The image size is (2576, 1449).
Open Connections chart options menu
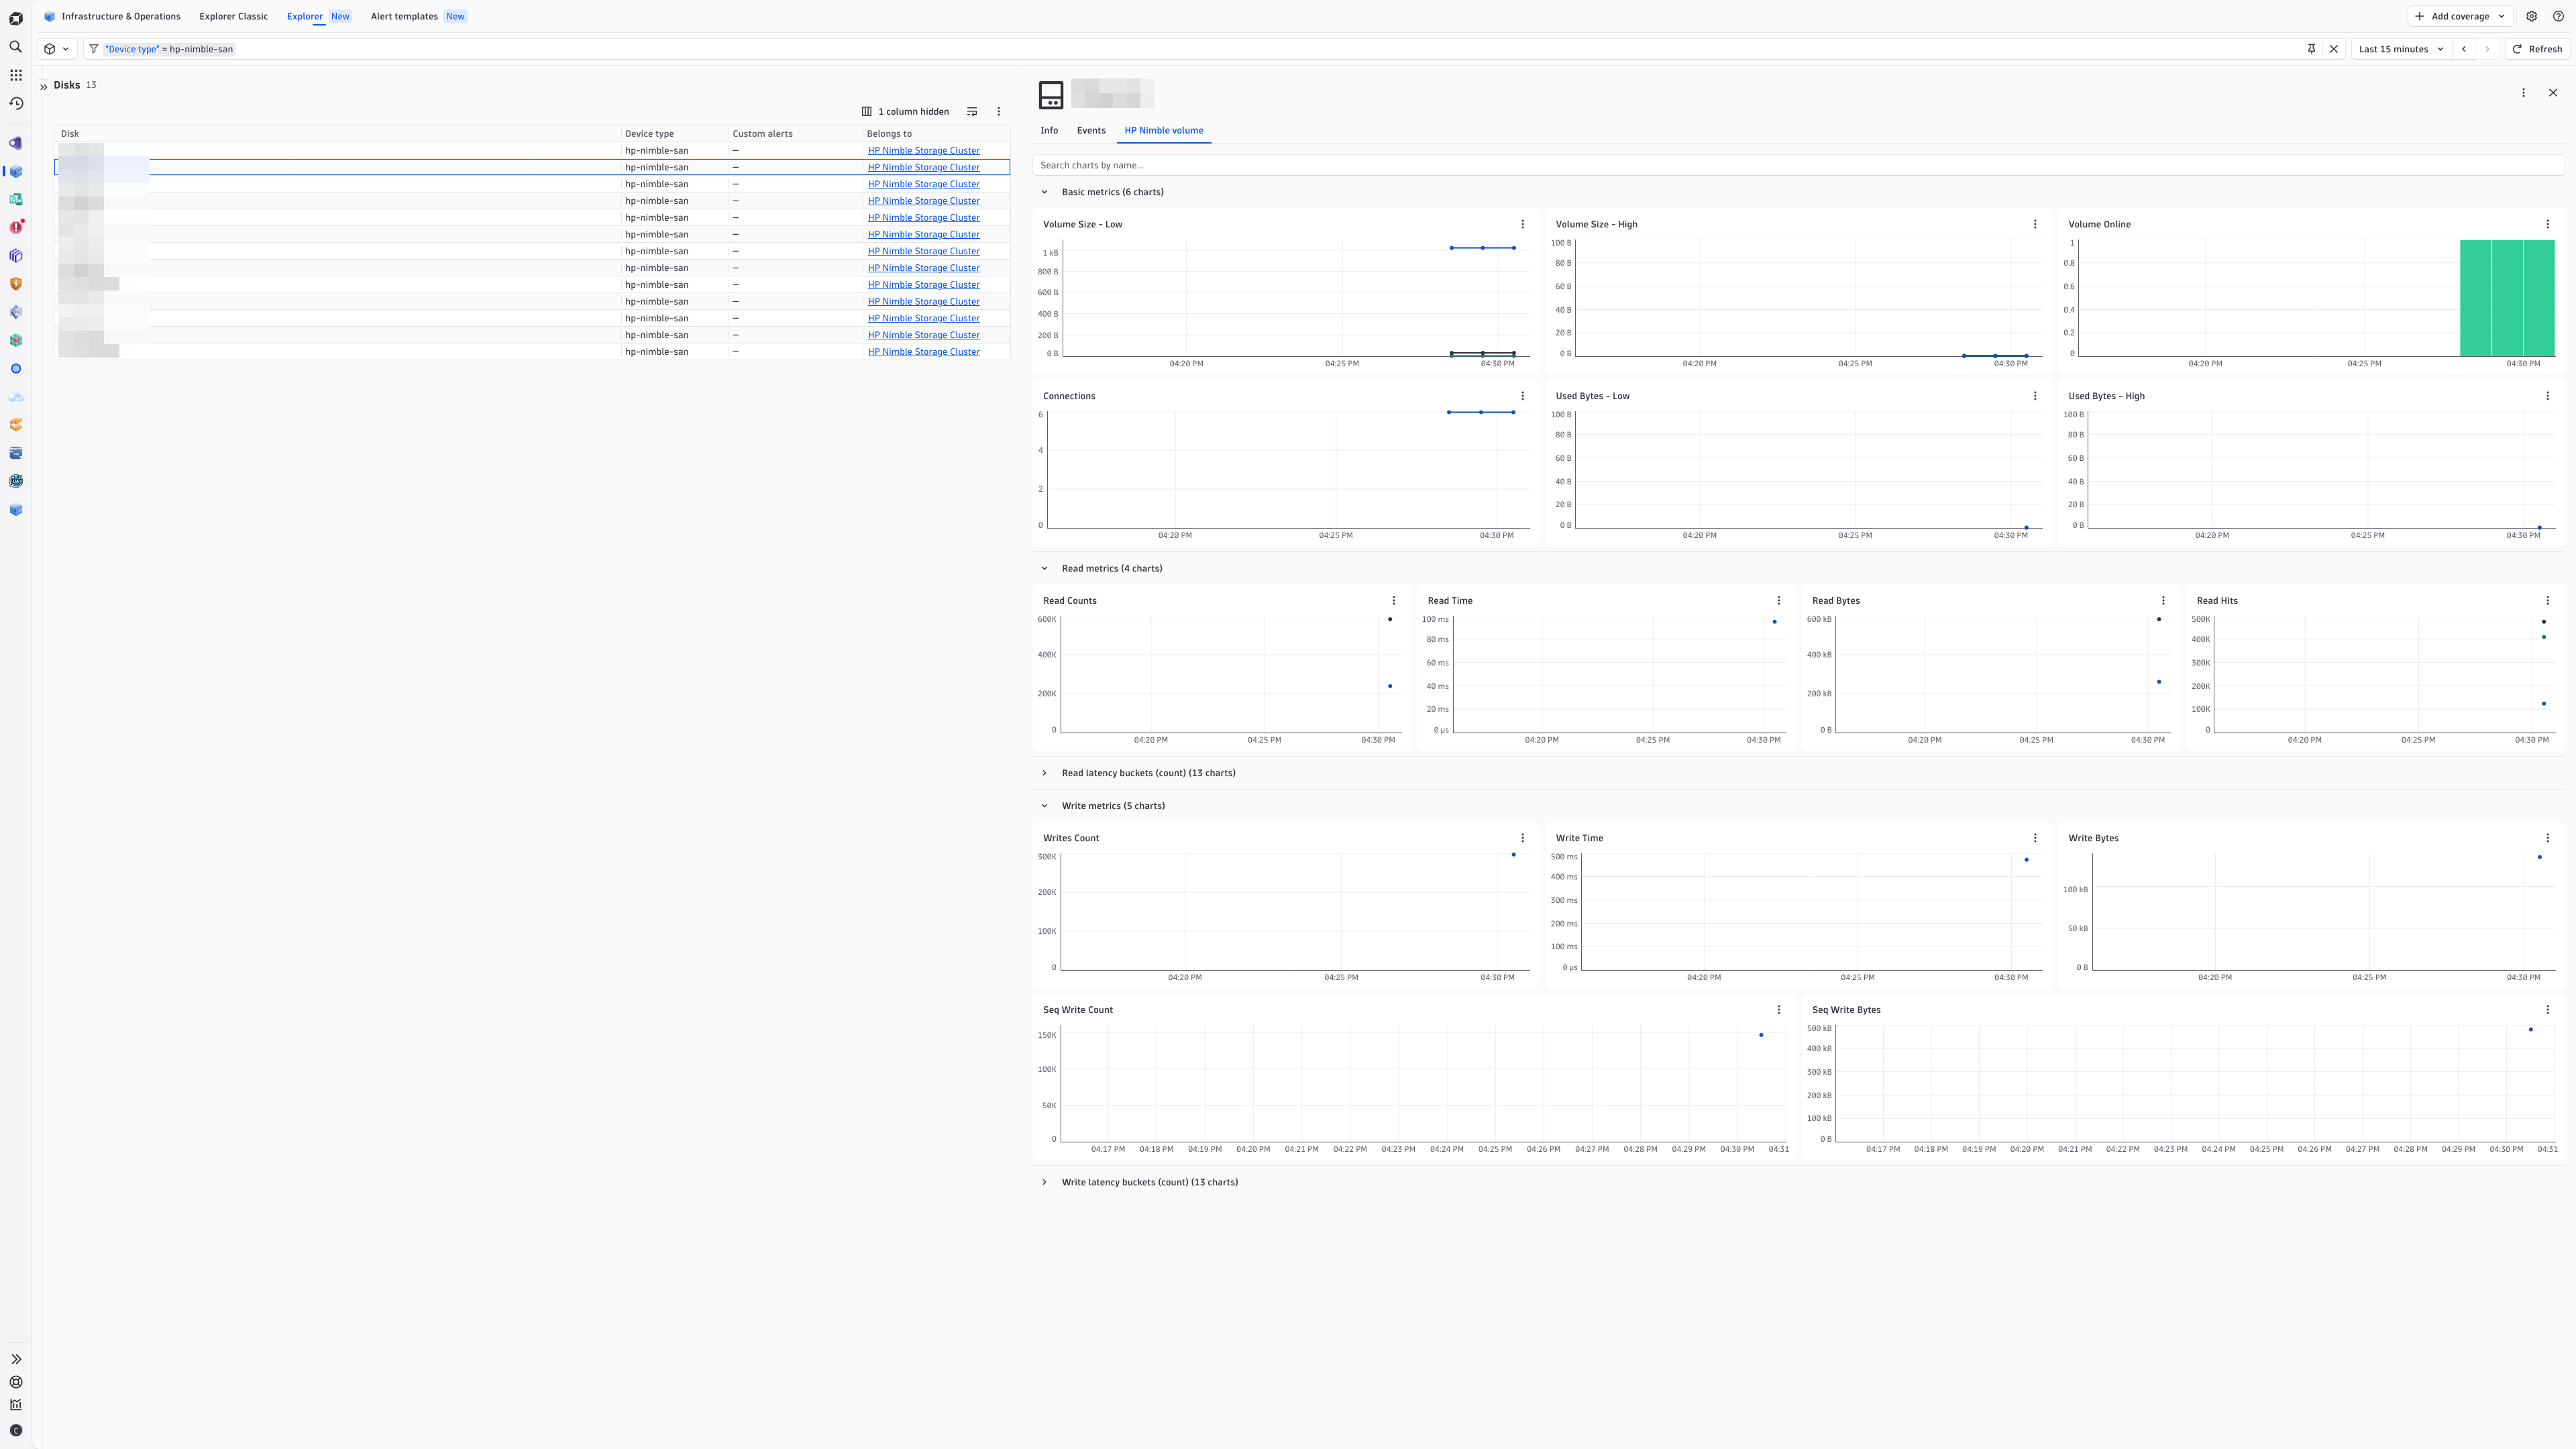pos(1523,396)
